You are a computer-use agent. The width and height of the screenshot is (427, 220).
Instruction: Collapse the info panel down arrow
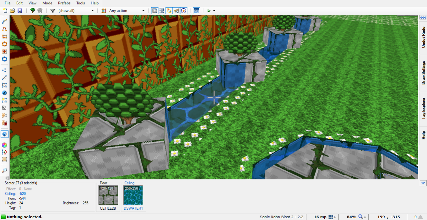423,183
